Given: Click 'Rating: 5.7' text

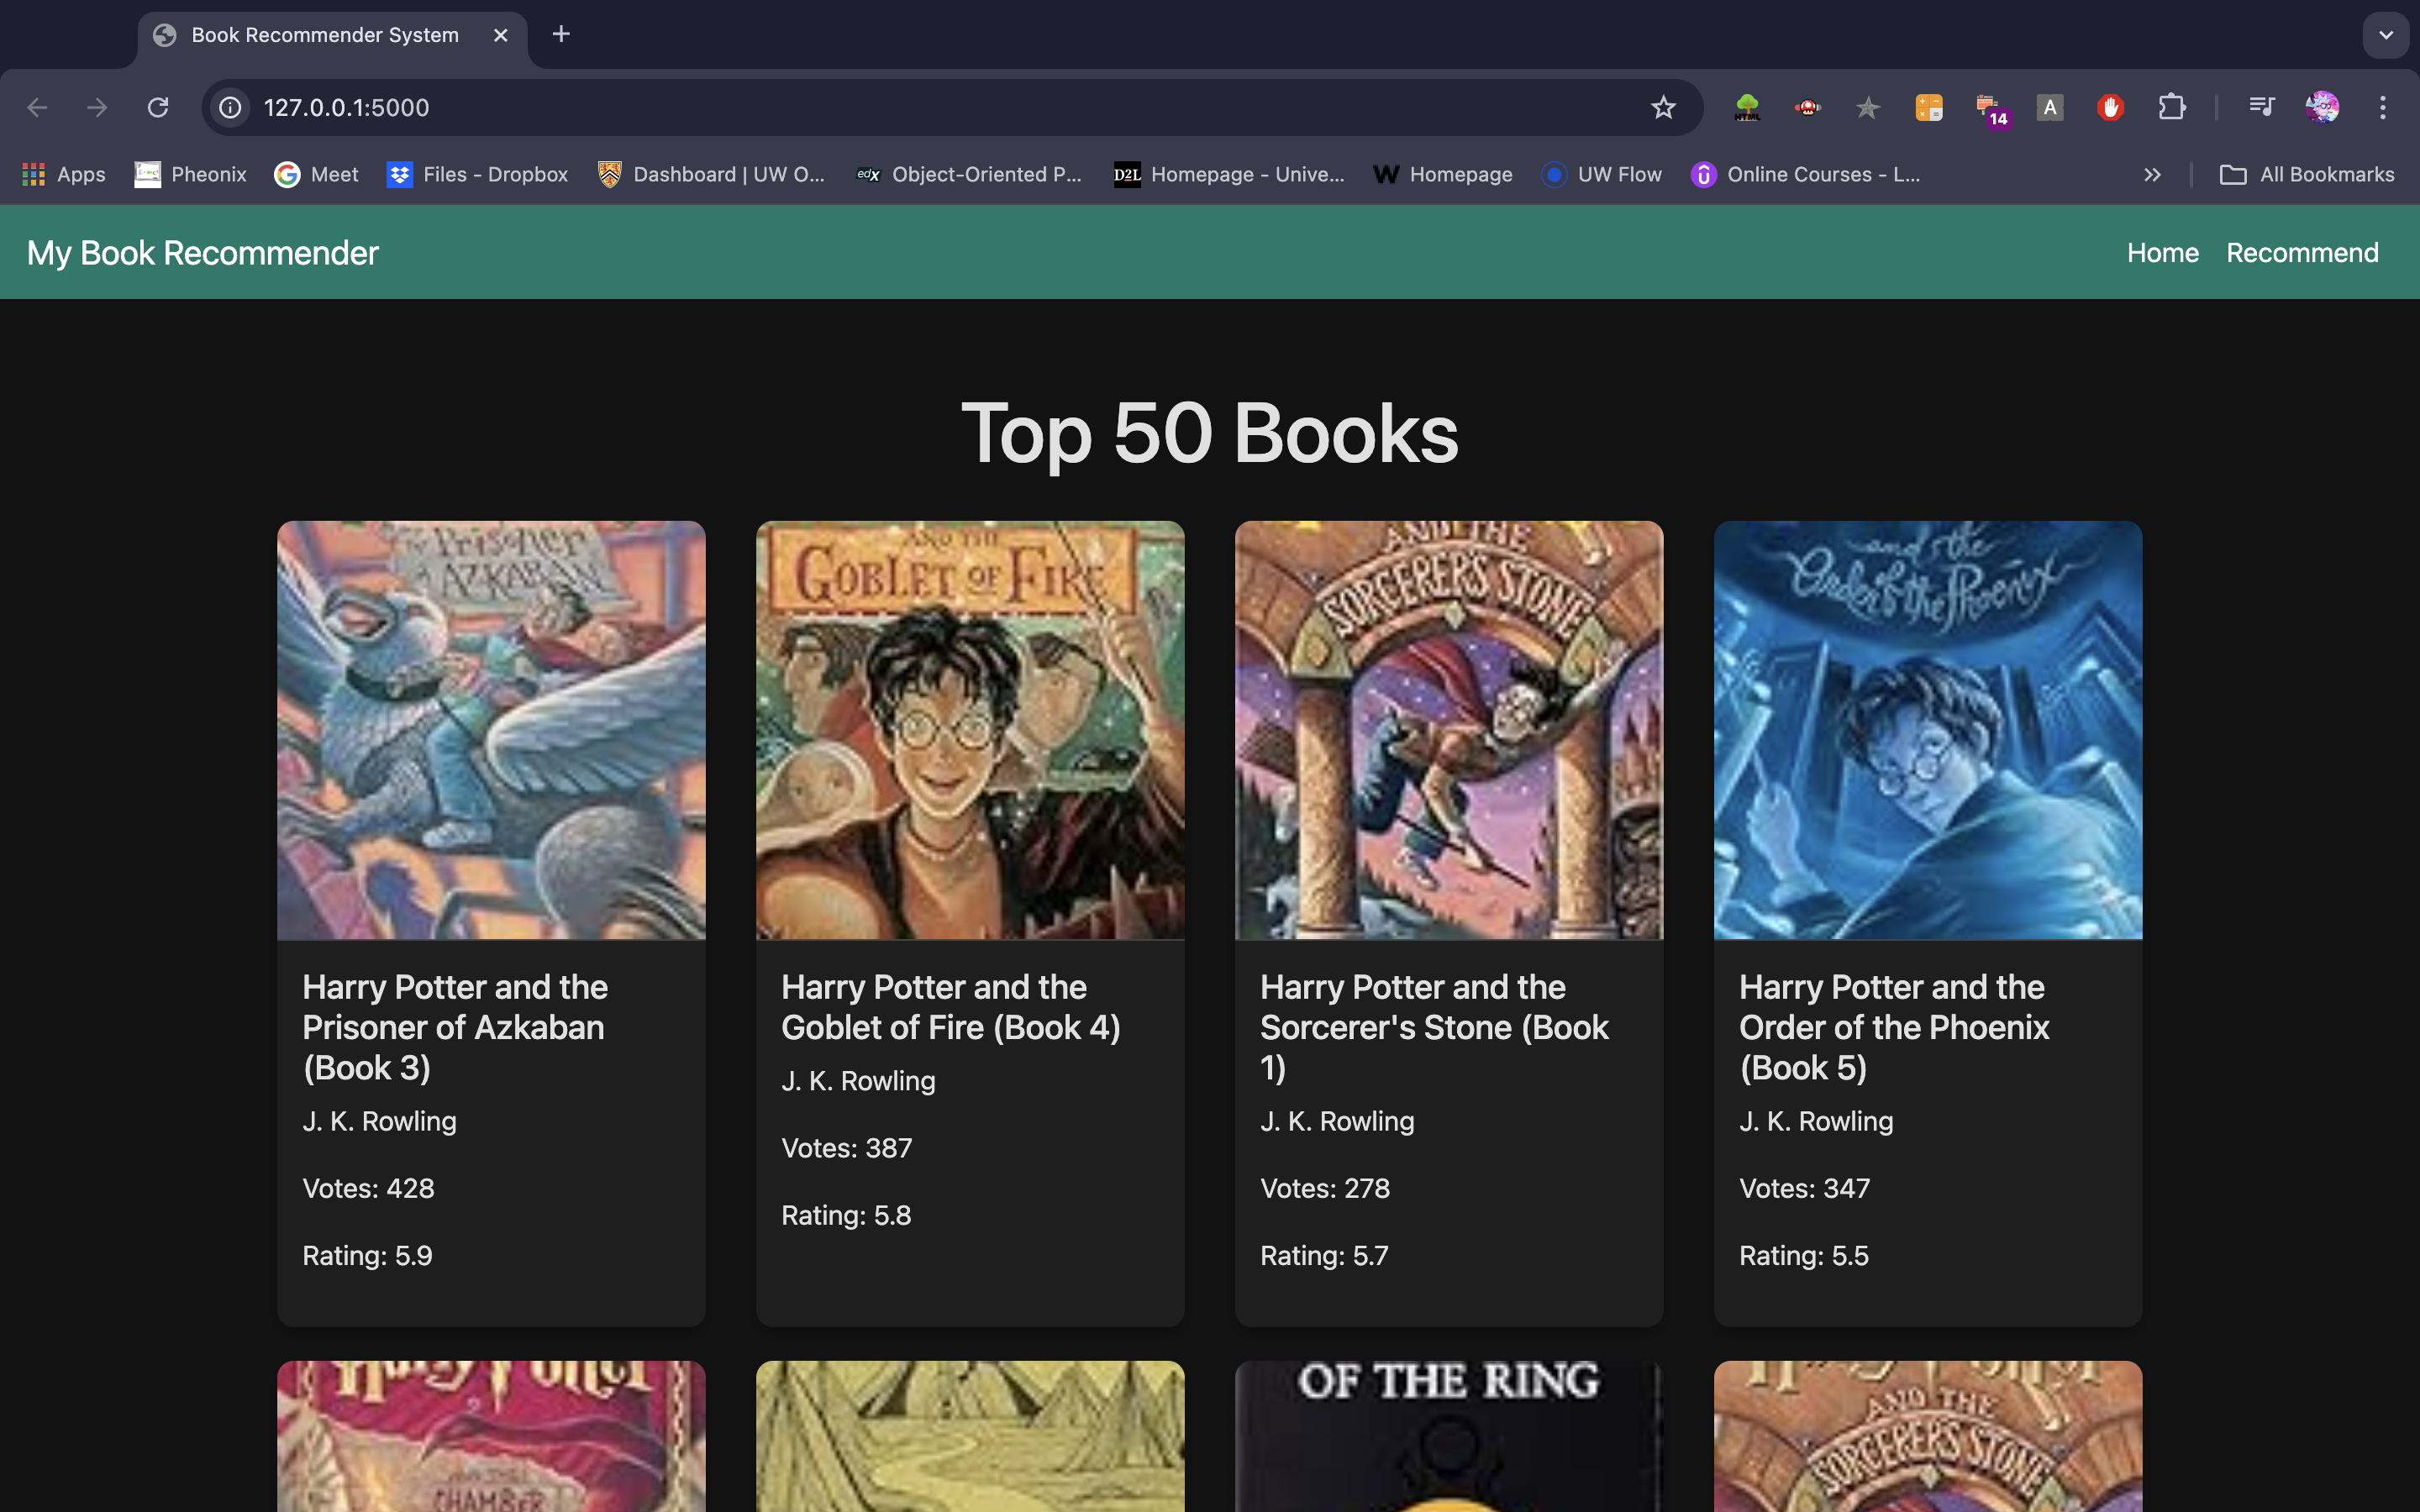Looking at the screenshot, I should point(1324,1255).
